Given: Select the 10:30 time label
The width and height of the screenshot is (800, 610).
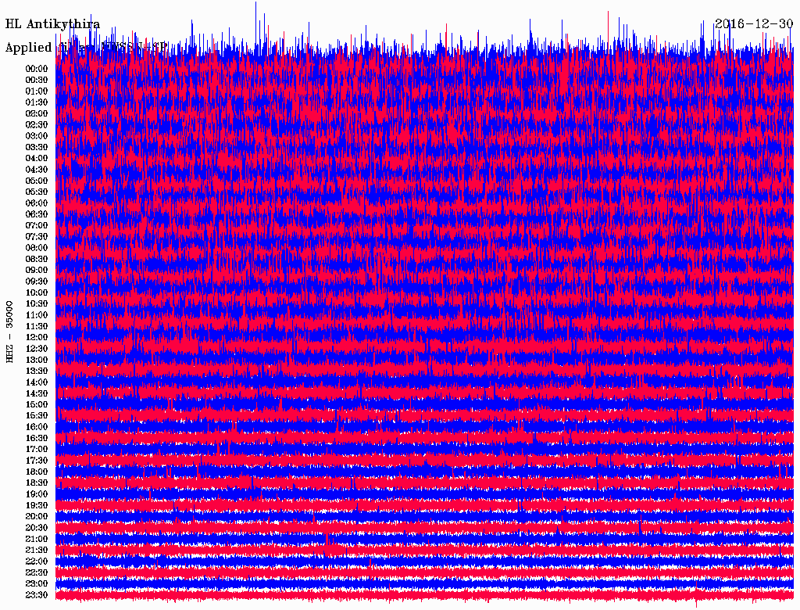Looking at the screenshot, I should point(36,304).
